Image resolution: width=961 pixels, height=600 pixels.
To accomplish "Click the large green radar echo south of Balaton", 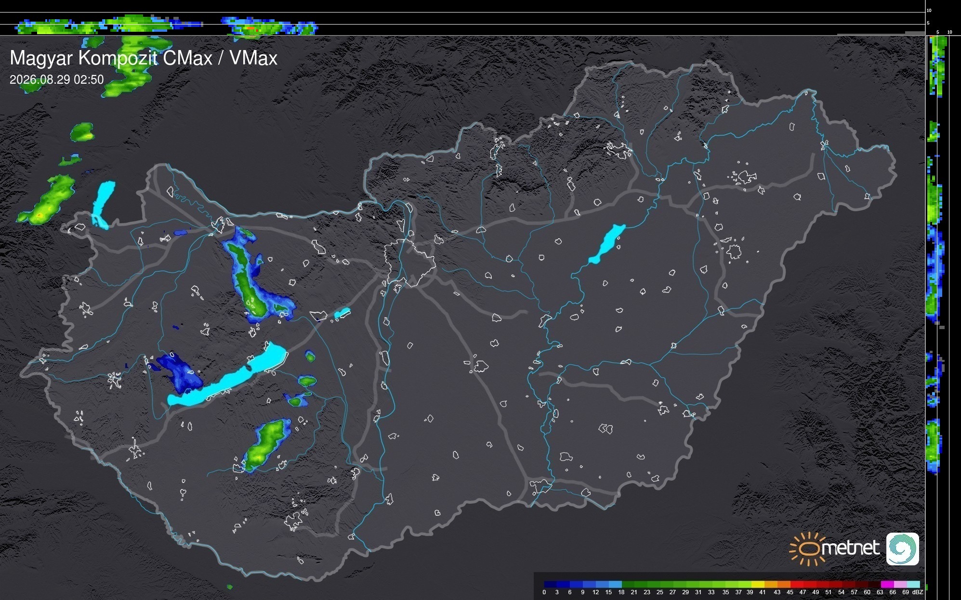I will tap(266, 445).
